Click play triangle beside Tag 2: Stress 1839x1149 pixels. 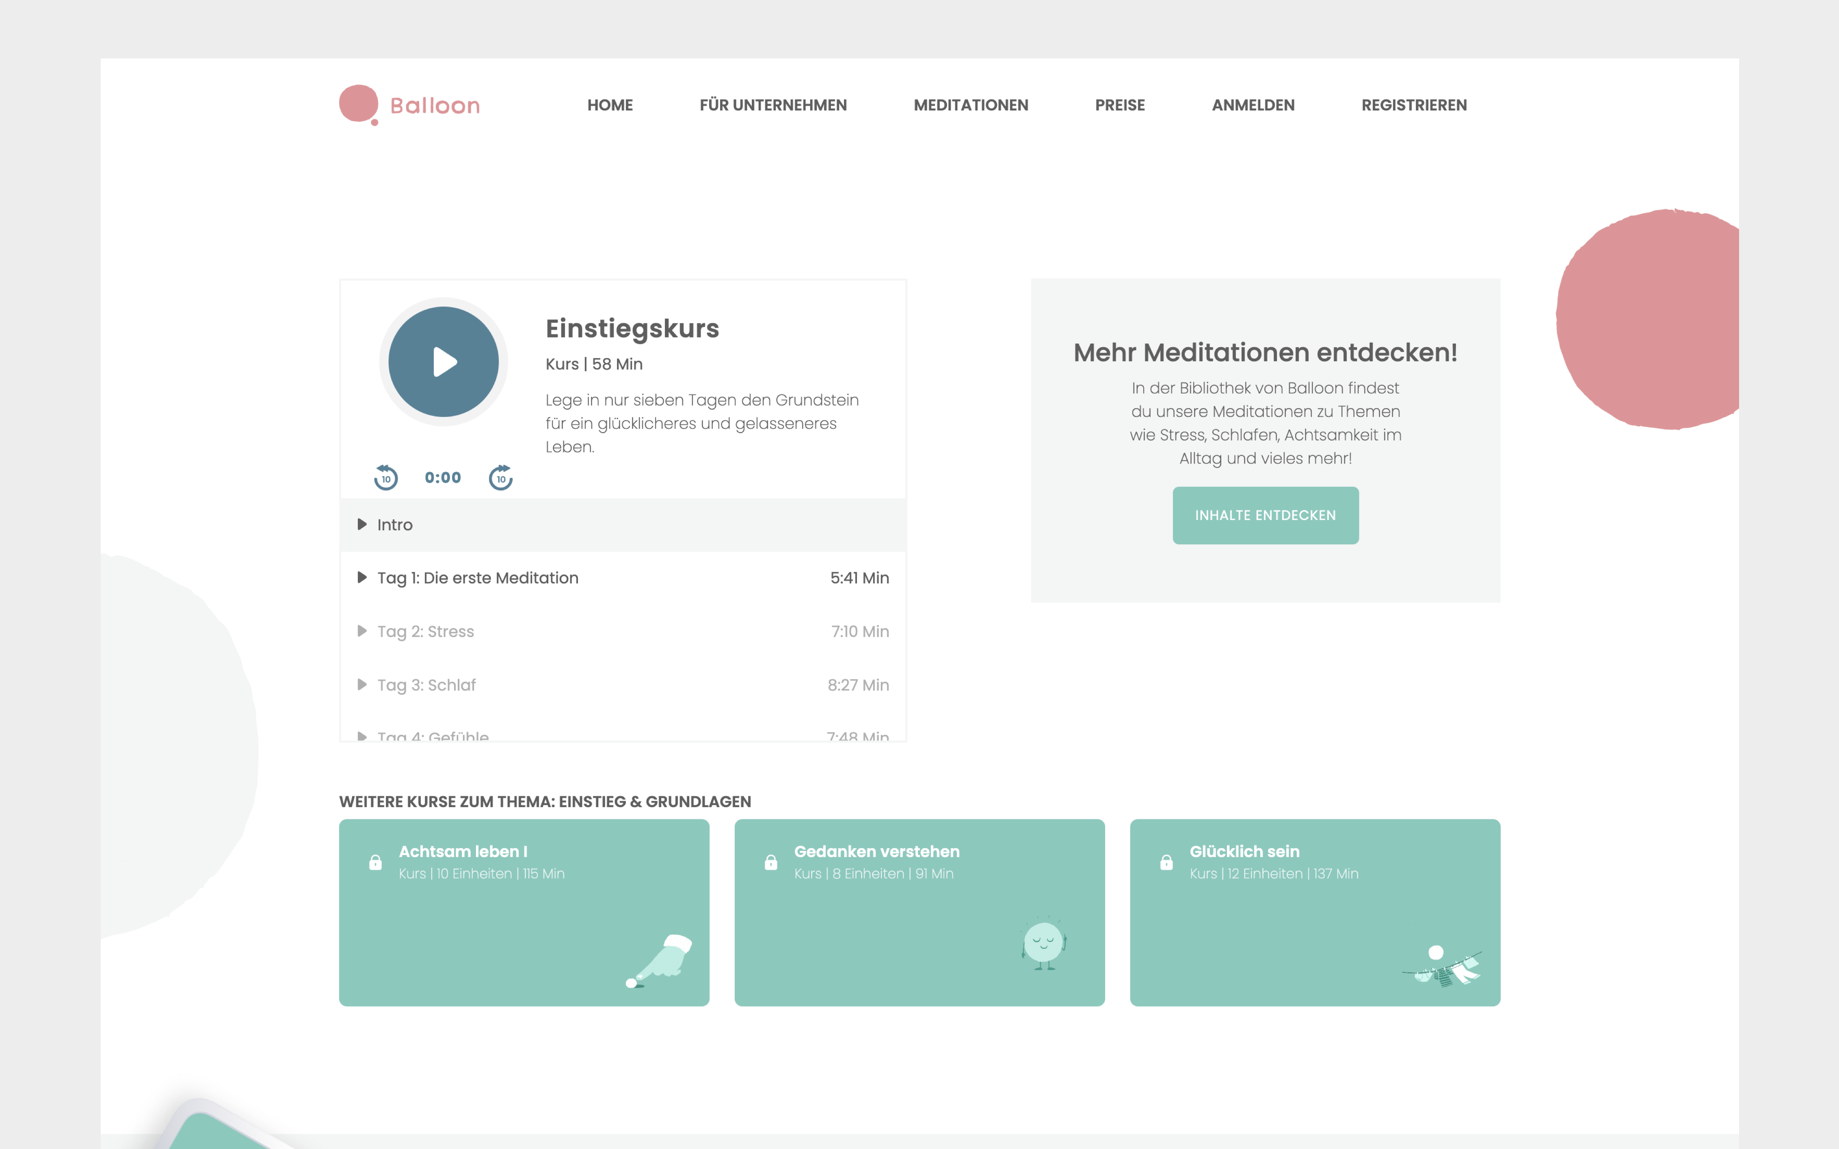pos(363,631)
